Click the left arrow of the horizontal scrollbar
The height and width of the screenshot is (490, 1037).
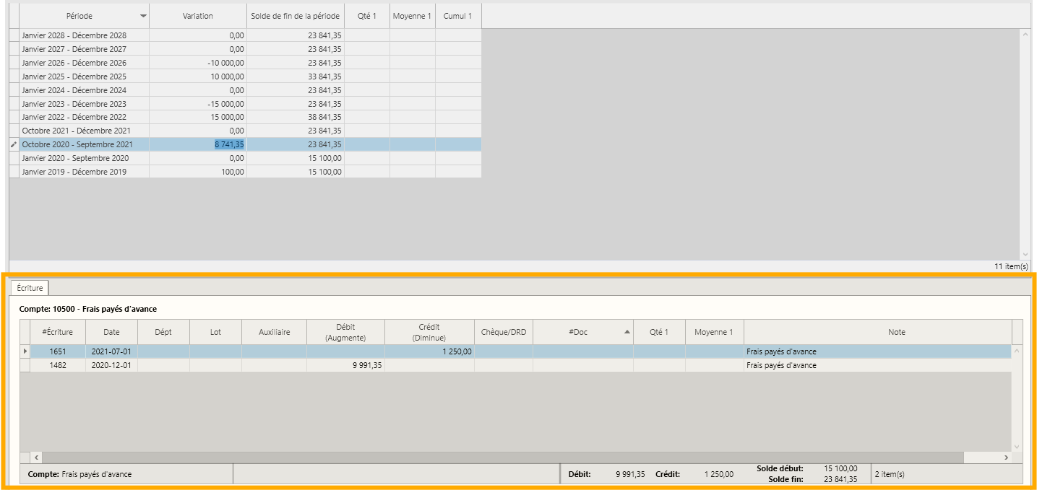pyautogui.click(x=36, y=458)
